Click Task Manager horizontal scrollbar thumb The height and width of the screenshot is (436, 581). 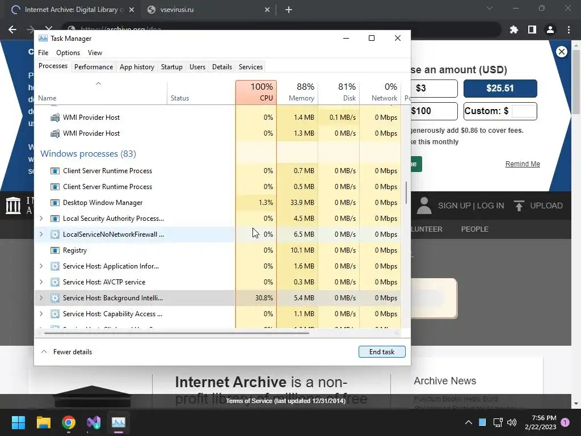click(176, 333)
